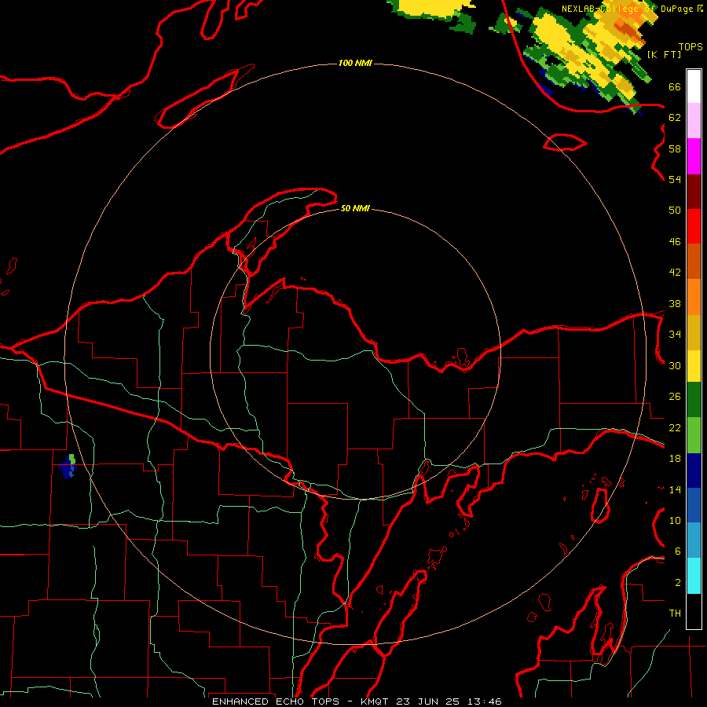The height and width of the screenshot is (707, 707).
Task: Select the light green legend swatch
Action: coord(694,435)
